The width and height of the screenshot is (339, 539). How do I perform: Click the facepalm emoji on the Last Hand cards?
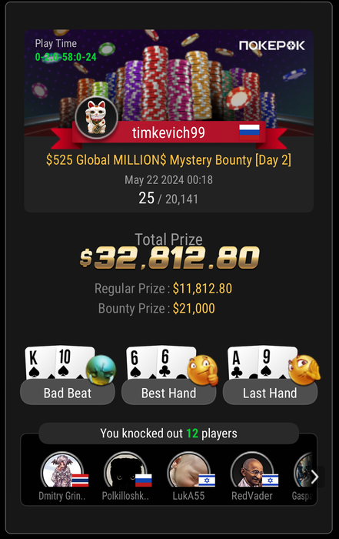click(x=304, y=370)
